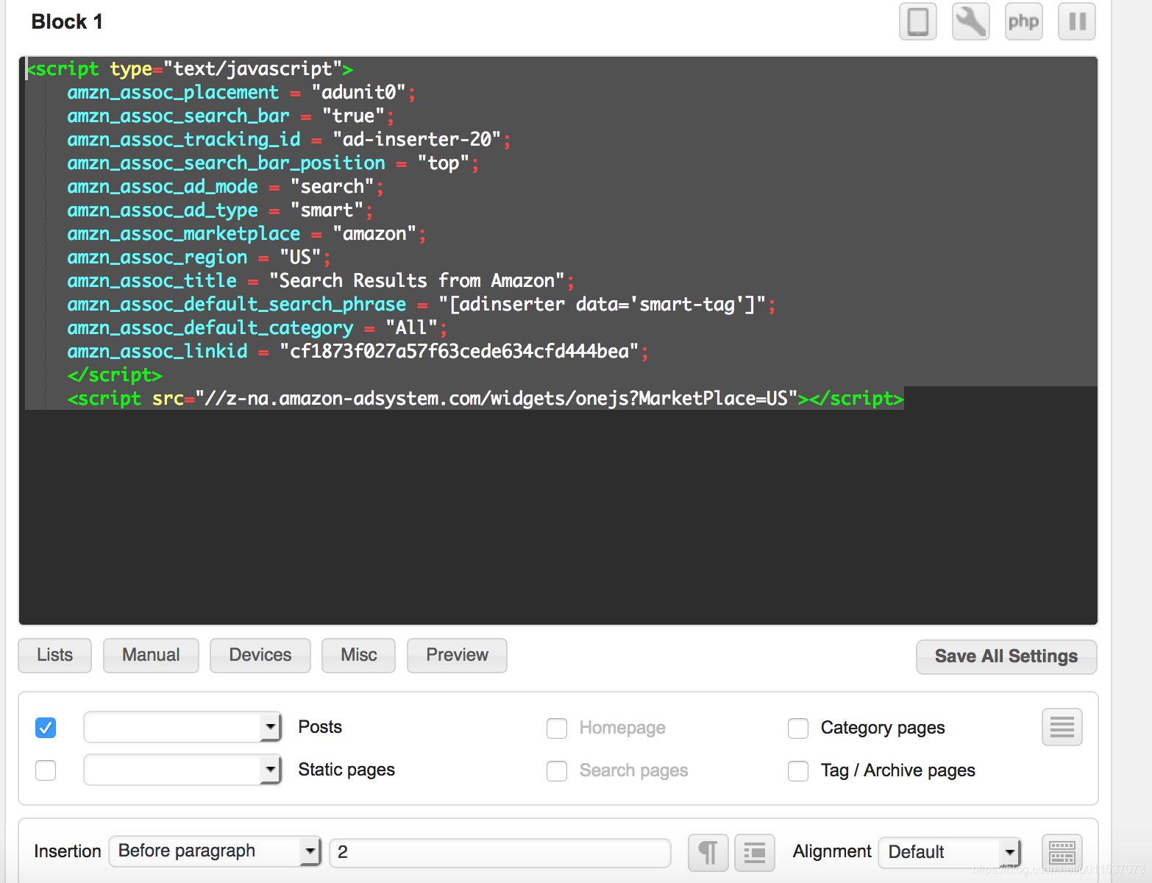1152x883 pixels.
Task: Open the dropdown next to Posts
Action: click(182, 727)
